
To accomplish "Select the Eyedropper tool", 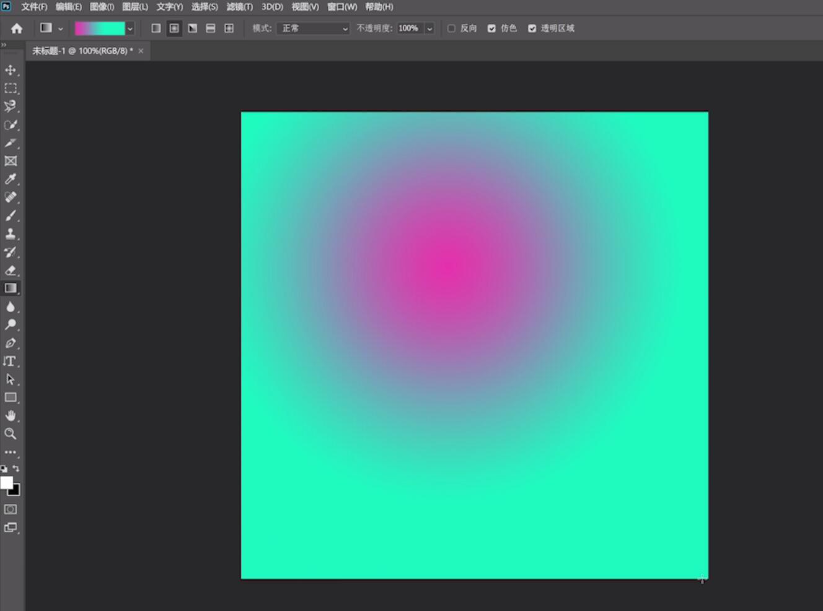I will point(11,180).
